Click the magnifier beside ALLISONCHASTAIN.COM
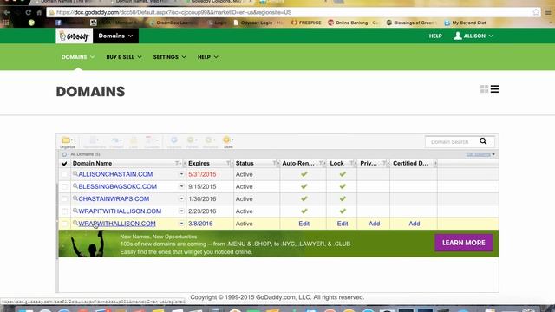 75,173
